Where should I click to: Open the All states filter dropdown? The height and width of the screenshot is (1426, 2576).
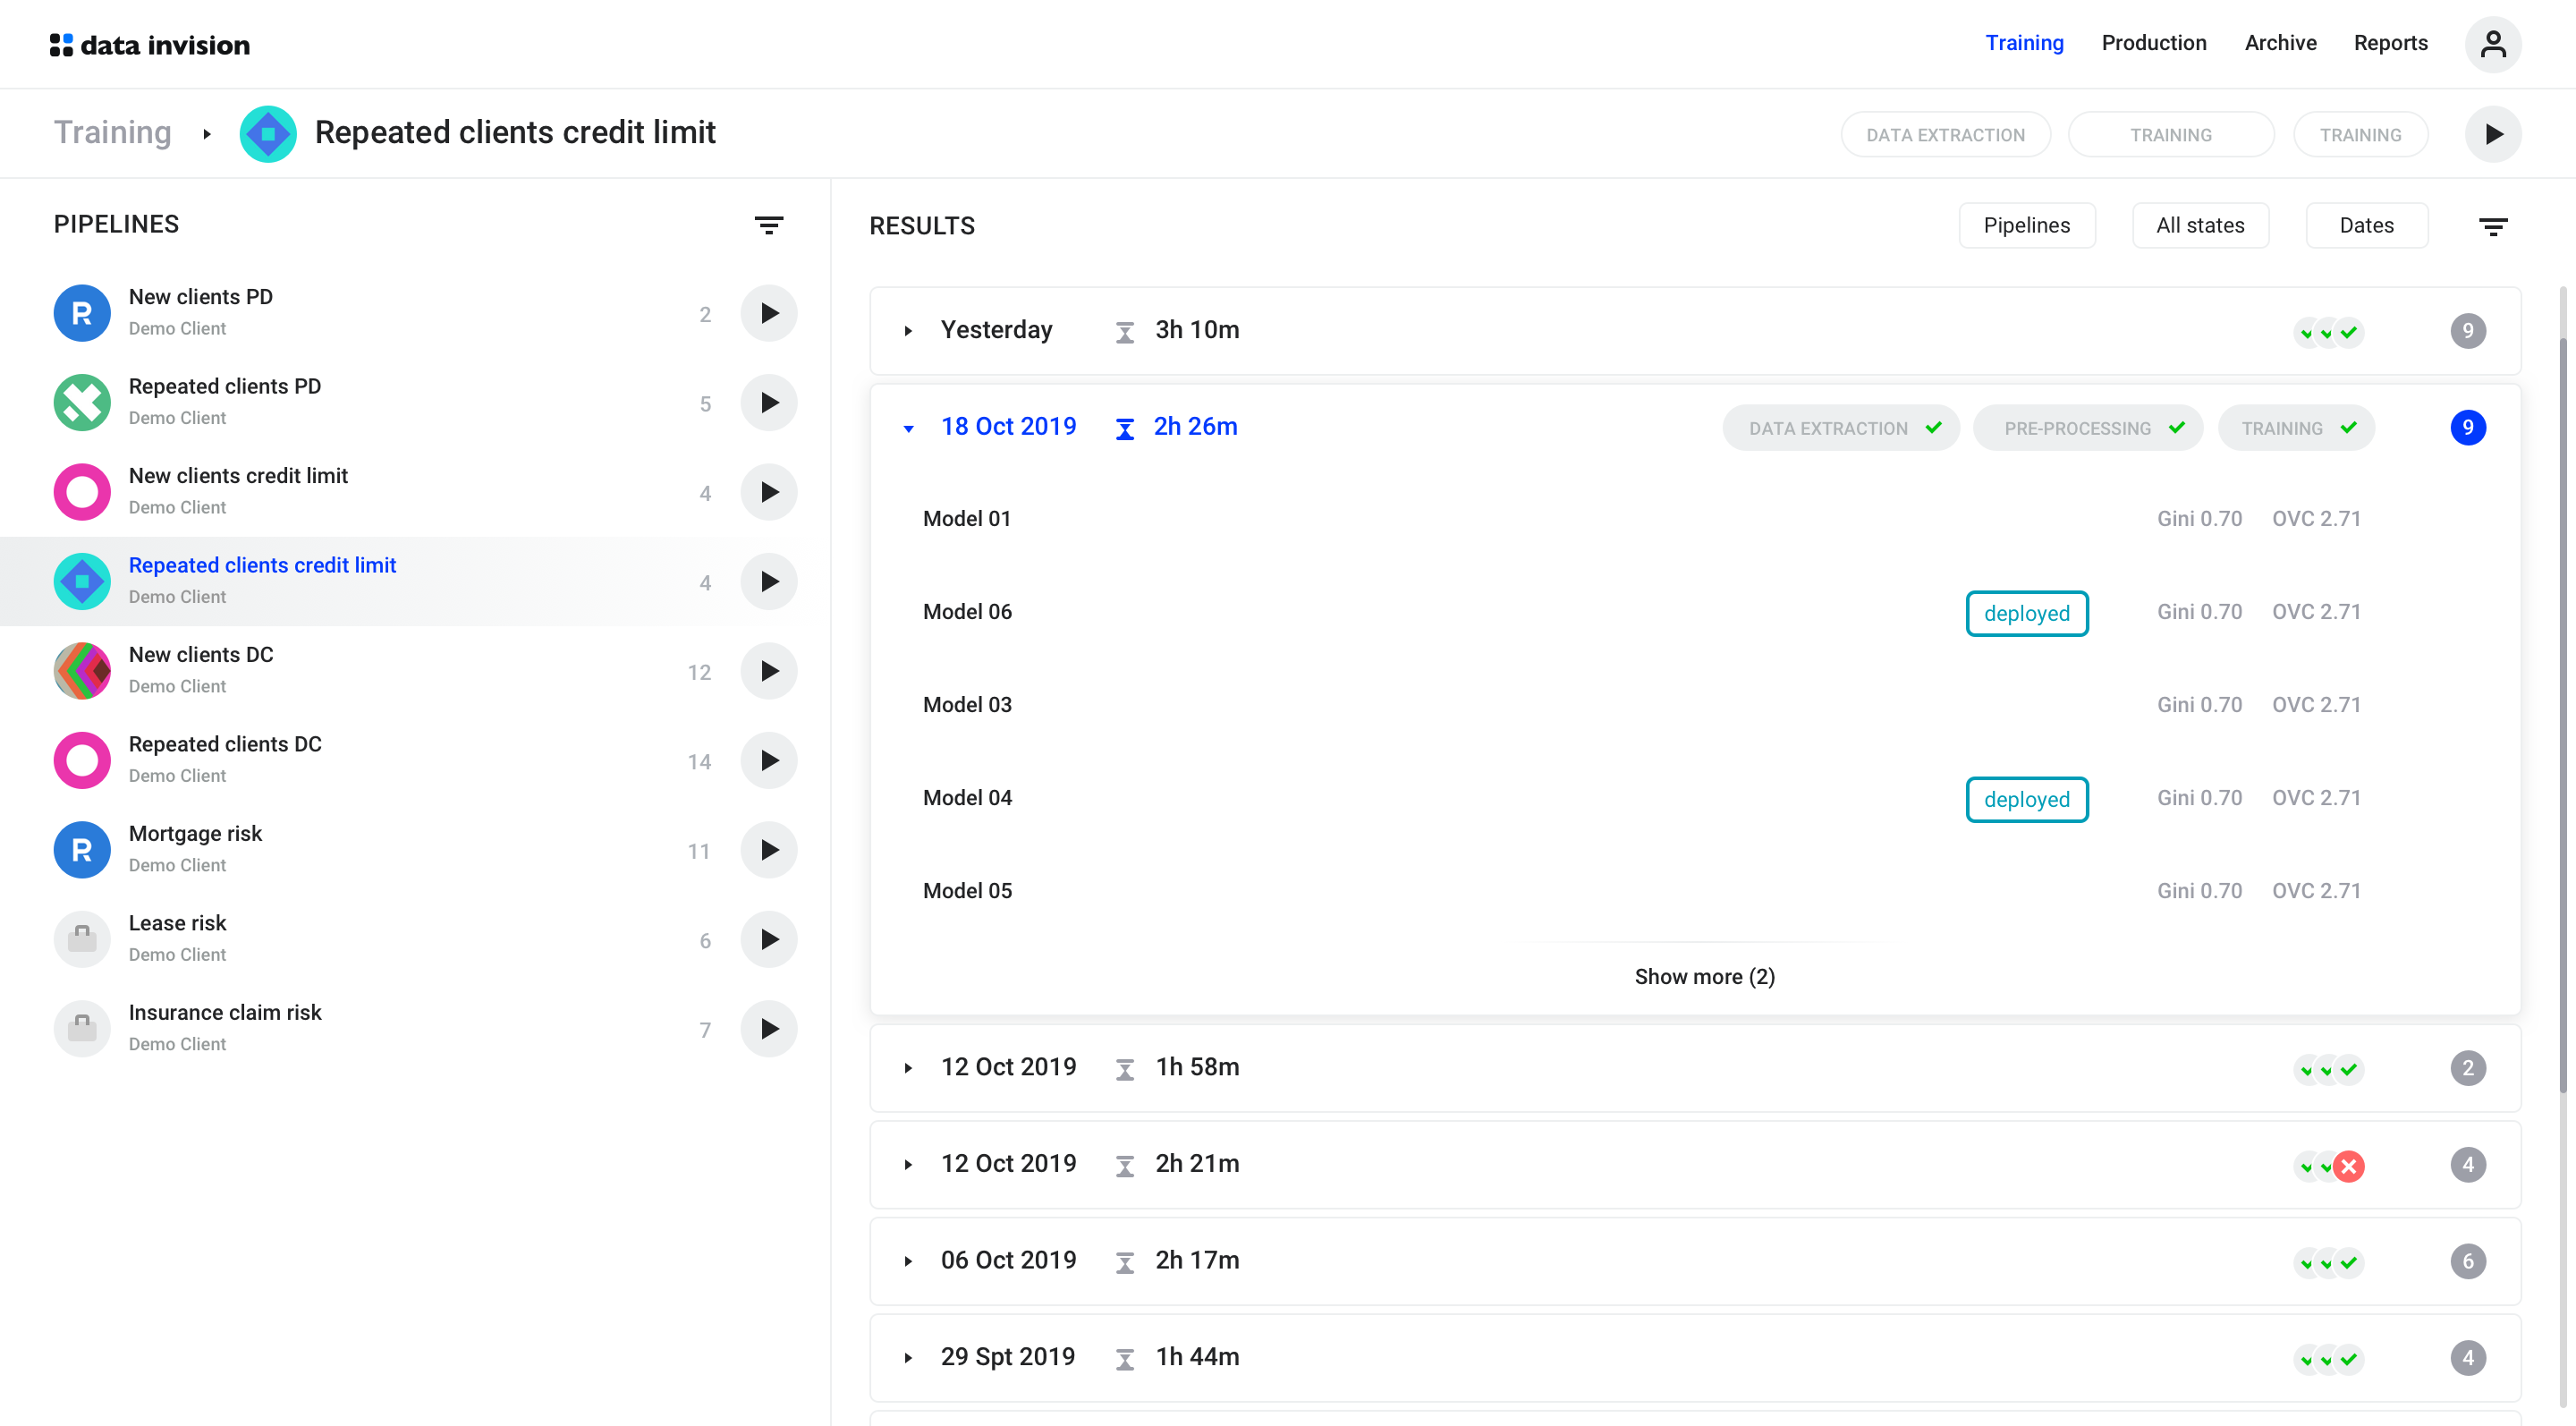pyautogui.click(x=2199, y=226)
